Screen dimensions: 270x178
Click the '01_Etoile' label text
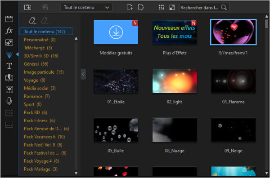point(116,102)
